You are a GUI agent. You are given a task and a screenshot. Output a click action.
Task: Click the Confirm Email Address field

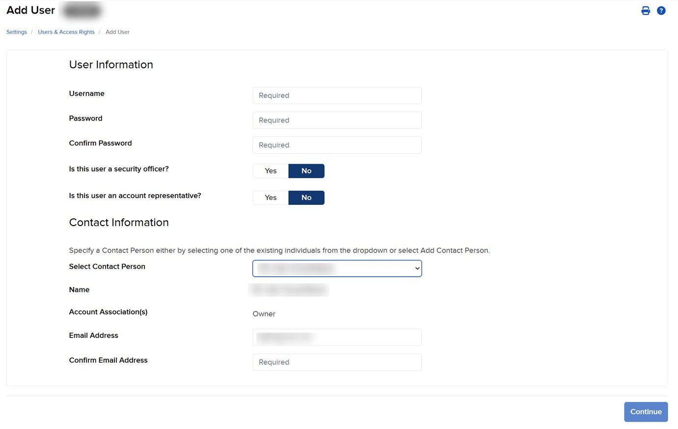pyautogui.click(x=337, y=362)
